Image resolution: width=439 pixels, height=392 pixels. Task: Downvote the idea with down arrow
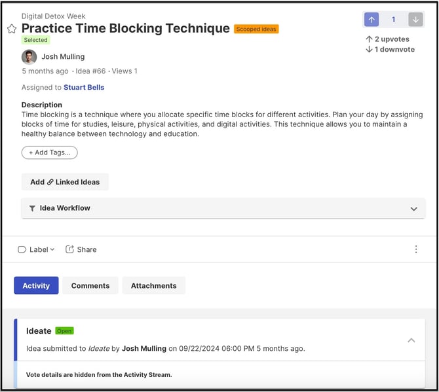point(415,20)
